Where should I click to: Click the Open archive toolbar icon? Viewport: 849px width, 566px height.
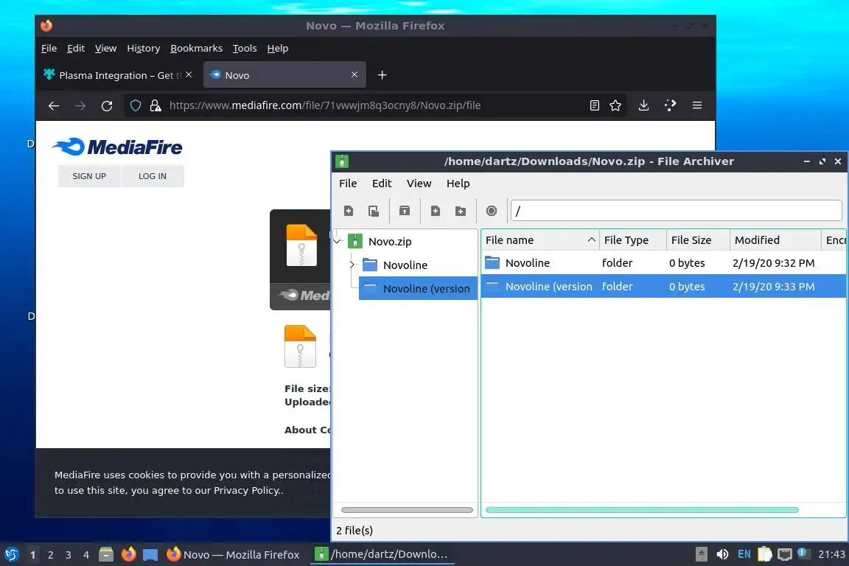(x=373, y=211)
